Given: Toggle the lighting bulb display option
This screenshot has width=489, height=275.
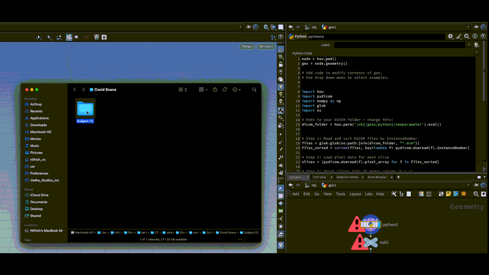Looking at the screenshot, I should tap(281, 87).
